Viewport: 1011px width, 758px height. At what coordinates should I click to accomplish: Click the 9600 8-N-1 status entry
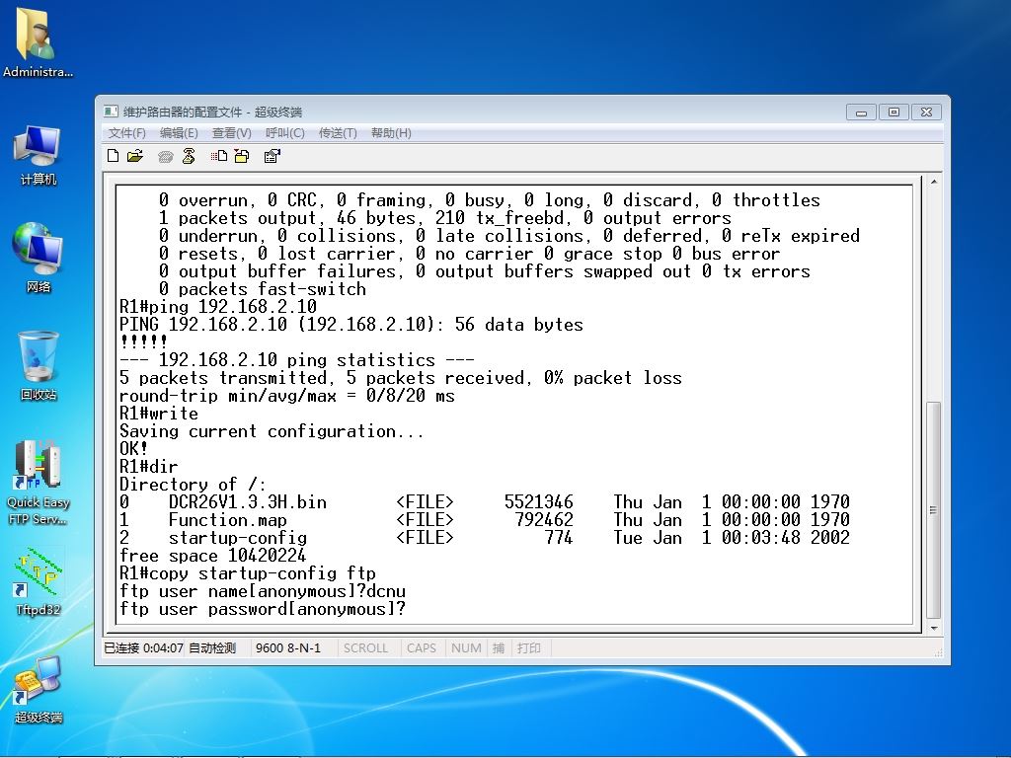[288, 647]
